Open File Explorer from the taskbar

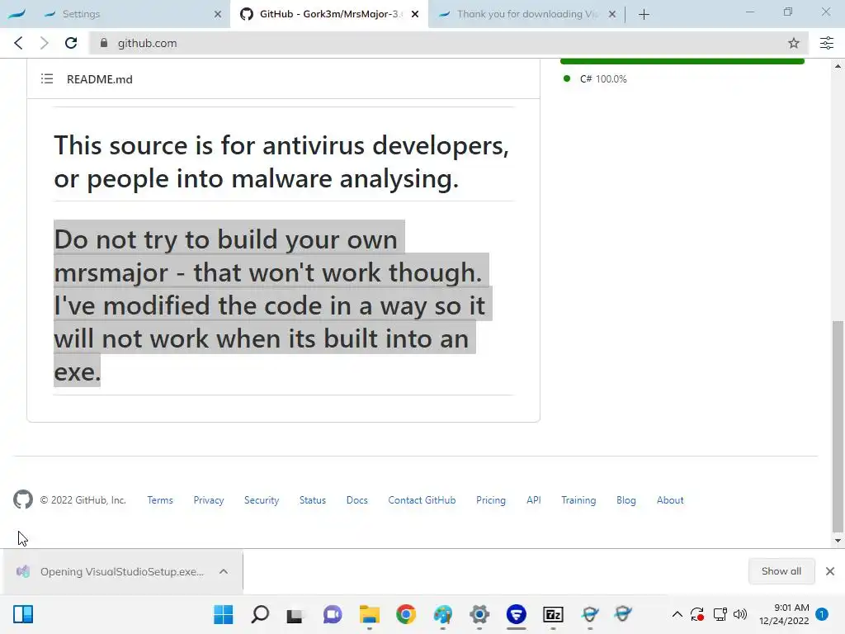click(370, 614)
